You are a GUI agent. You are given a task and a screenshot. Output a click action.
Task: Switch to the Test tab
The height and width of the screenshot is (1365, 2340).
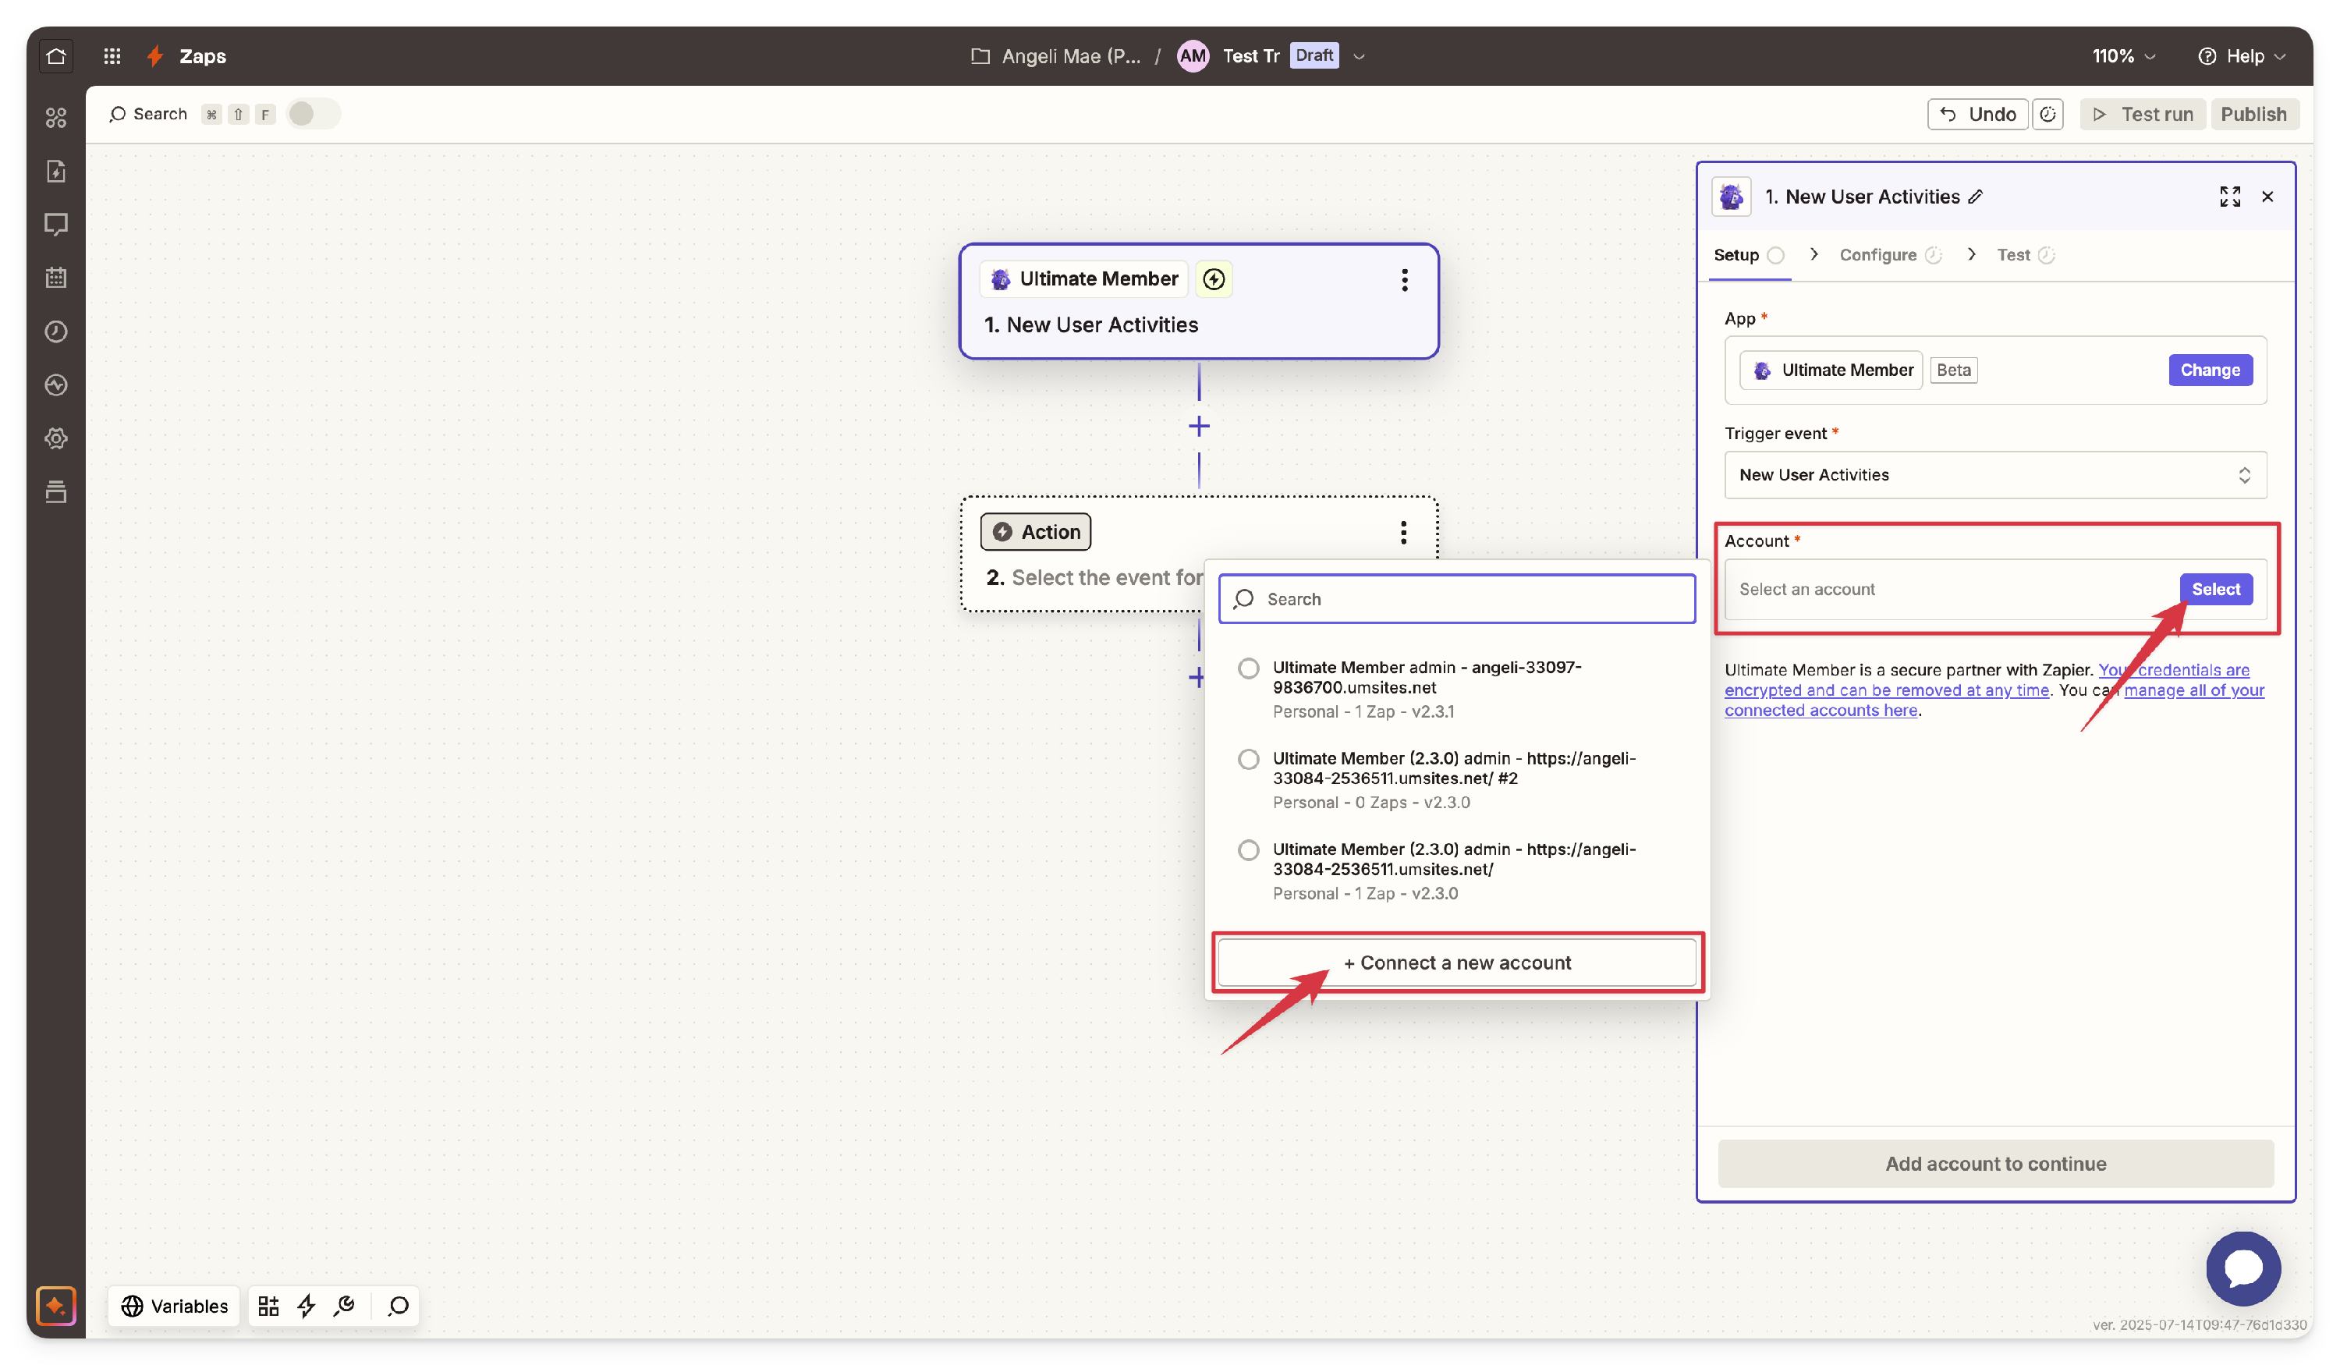tap(2025, 254)
